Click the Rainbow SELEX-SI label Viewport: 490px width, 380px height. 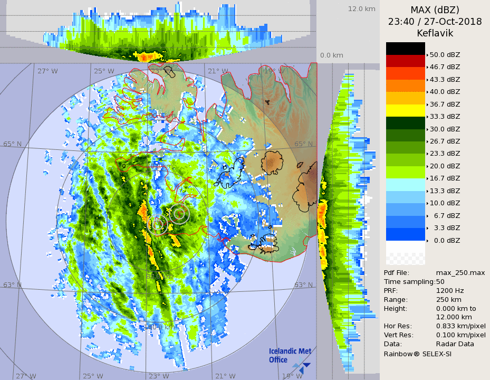coord(417,353)
